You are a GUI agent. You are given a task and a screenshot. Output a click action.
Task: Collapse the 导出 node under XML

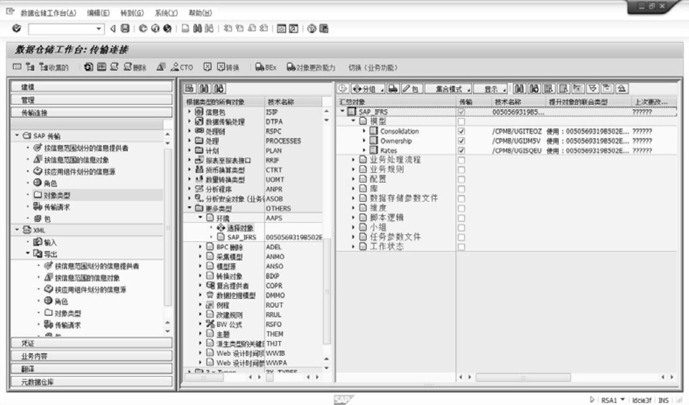[x=28, y=253]
